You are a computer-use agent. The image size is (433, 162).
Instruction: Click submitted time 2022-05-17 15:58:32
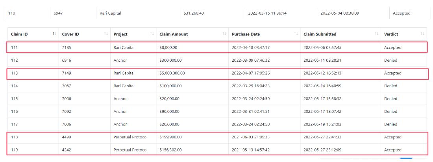322,99
